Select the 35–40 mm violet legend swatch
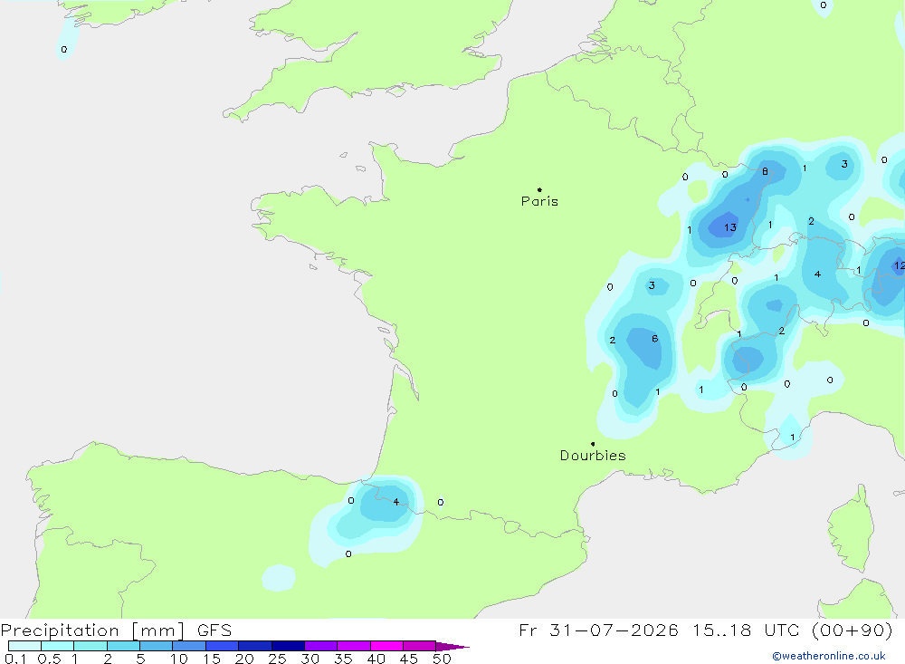 [x=354, y=646]
